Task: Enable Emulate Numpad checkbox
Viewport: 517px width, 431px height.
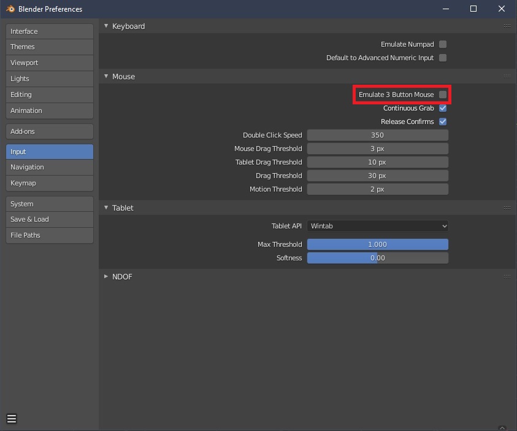Action: tap(443, 44)
